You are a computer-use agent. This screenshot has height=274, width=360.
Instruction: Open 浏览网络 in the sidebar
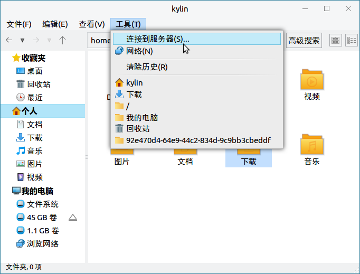pos(37,244)
